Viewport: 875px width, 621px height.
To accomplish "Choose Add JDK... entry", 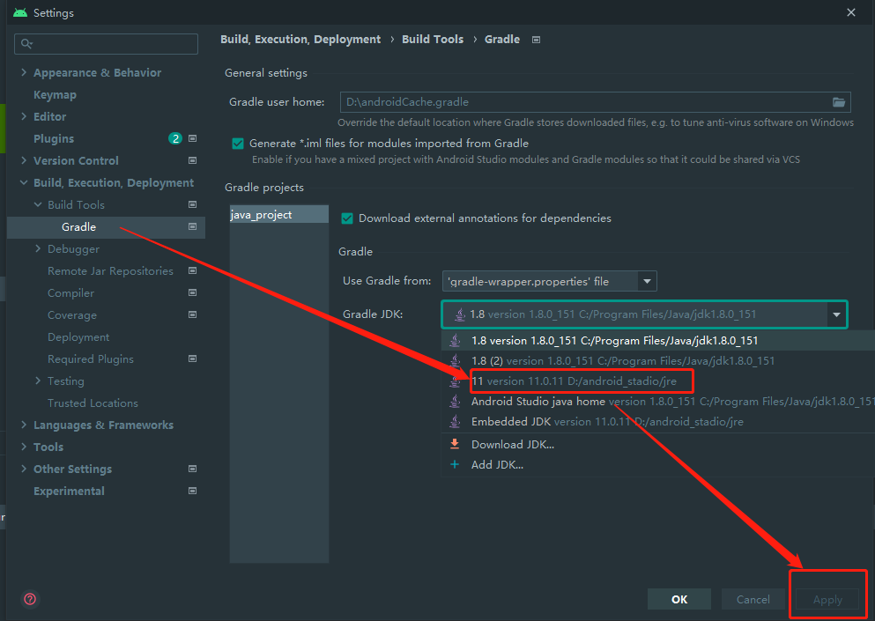I will pyautogui.click(x=658, y=464).
